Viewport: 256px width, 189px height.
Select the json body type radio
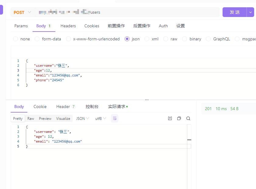[127, 39]
